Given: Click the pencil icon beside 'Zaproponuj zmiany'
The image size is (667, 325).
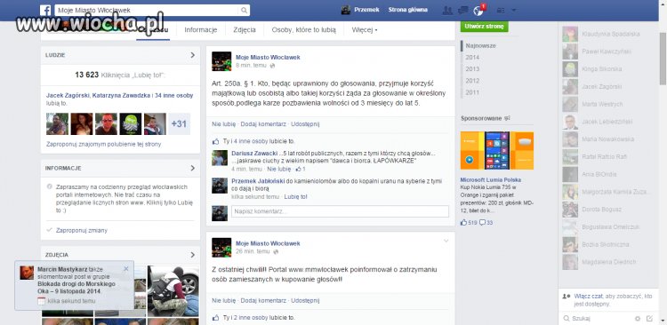Looking at the screenshot, I should (x=49, y=230).
